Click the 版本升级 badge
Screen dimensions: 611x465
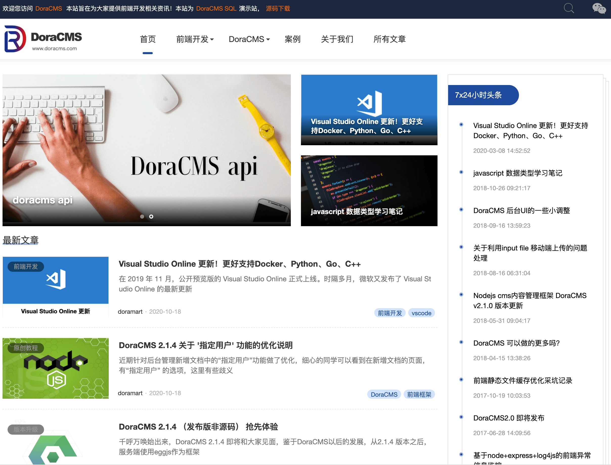pos(26,429)
